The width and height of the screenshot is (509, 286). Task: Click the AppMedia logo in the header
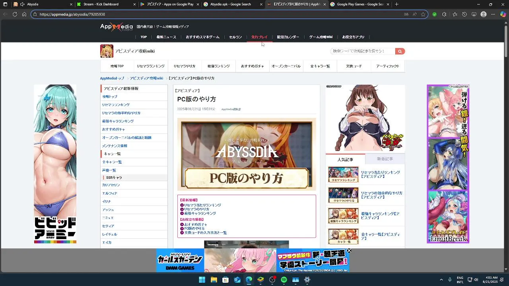pyautogui.click(x=117, y=27)
